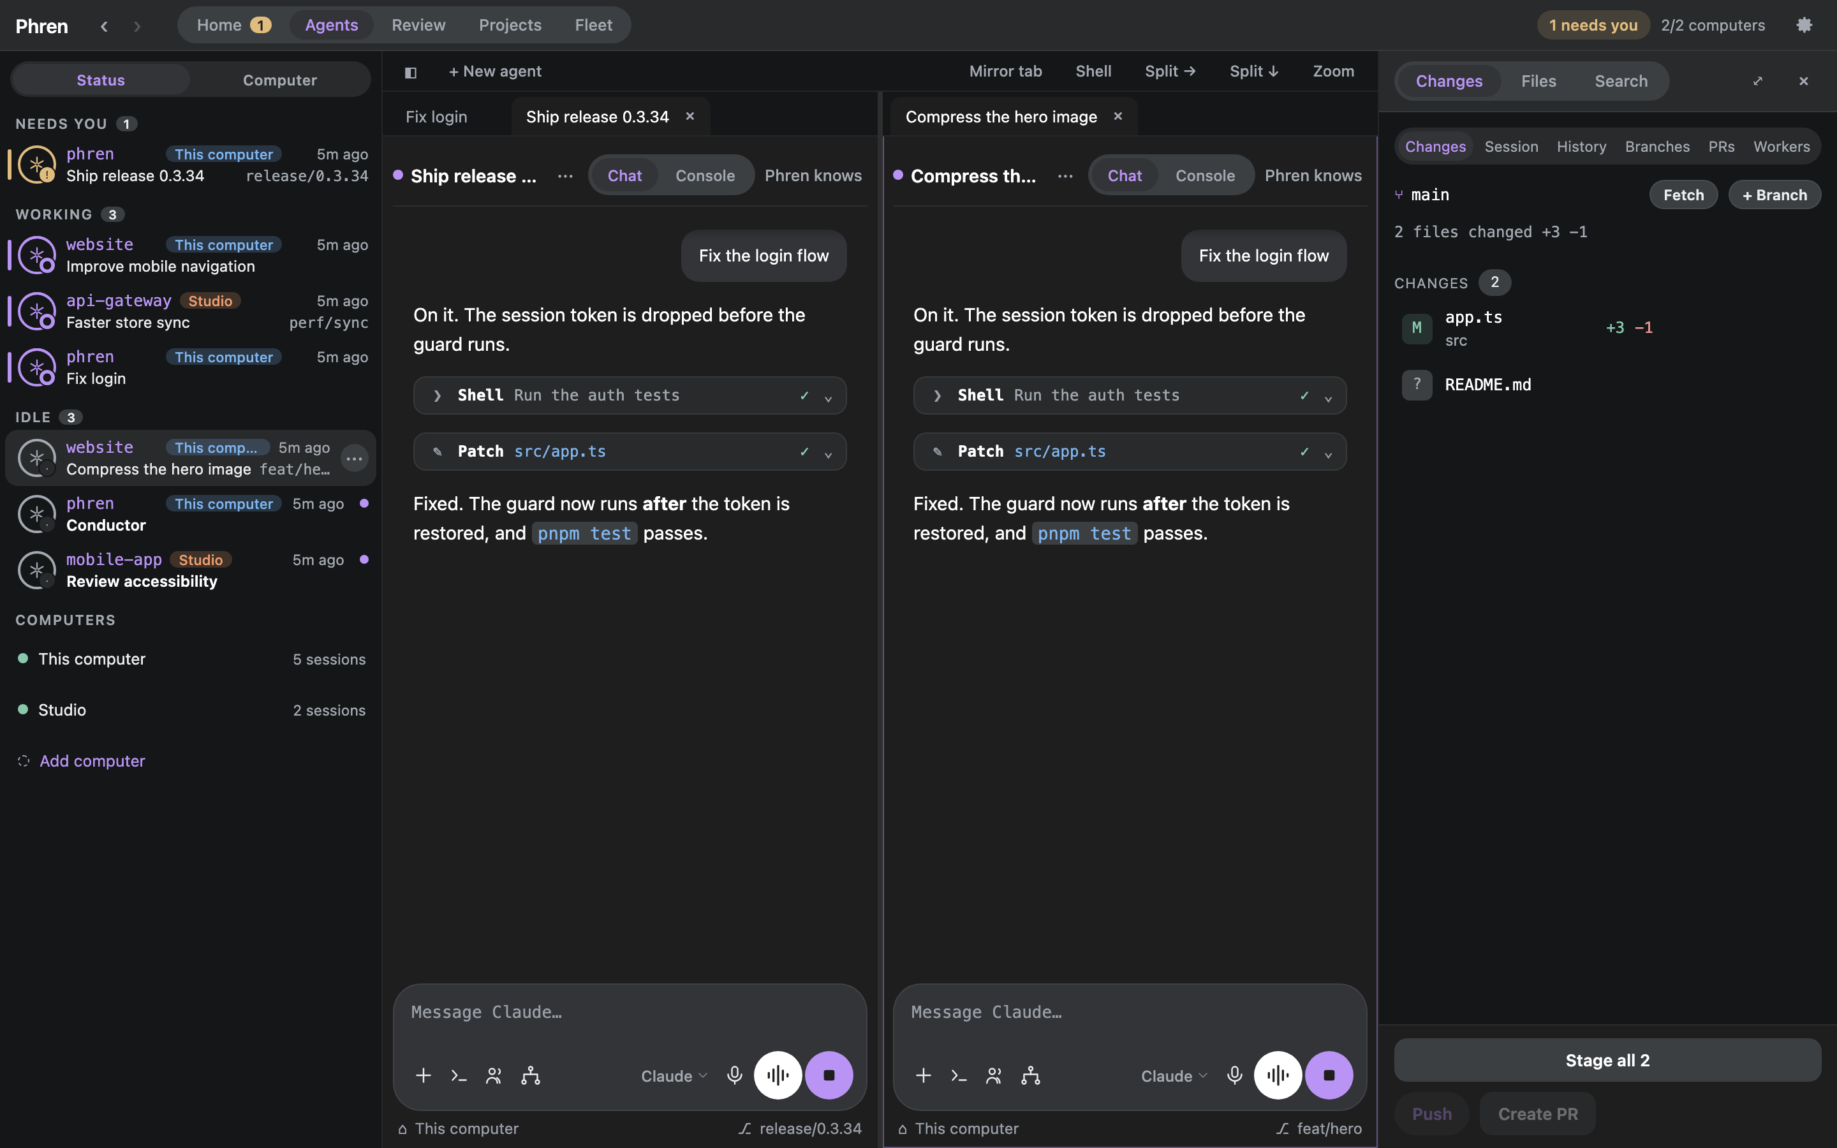Expand Shell Run the auth tests in left pane
Screen dimensions: 1837x1148
(630, 395)
